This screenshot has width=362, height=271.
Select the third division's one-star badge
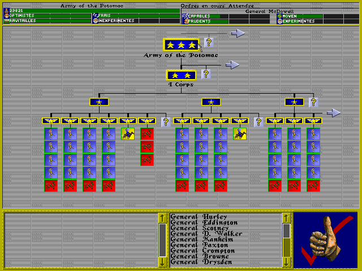click(x=294, y=102)
